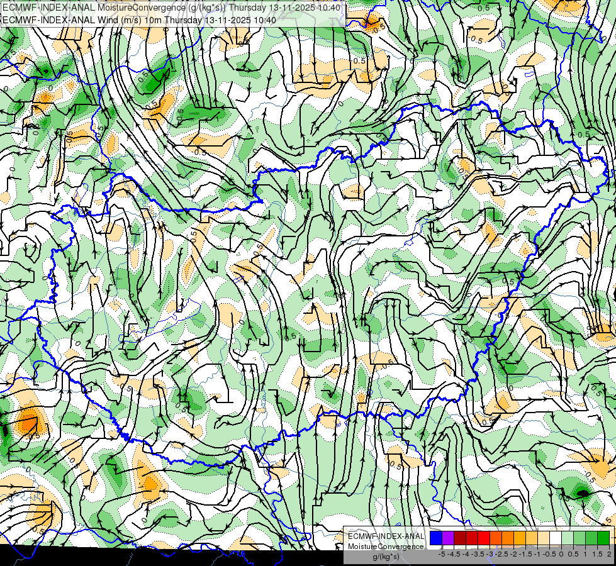Click the pale peach swatch from -1 to -0.5

(544, 538)
